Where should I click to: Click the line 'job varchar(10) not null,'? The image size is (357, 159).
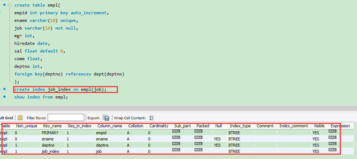pos(46,28)
